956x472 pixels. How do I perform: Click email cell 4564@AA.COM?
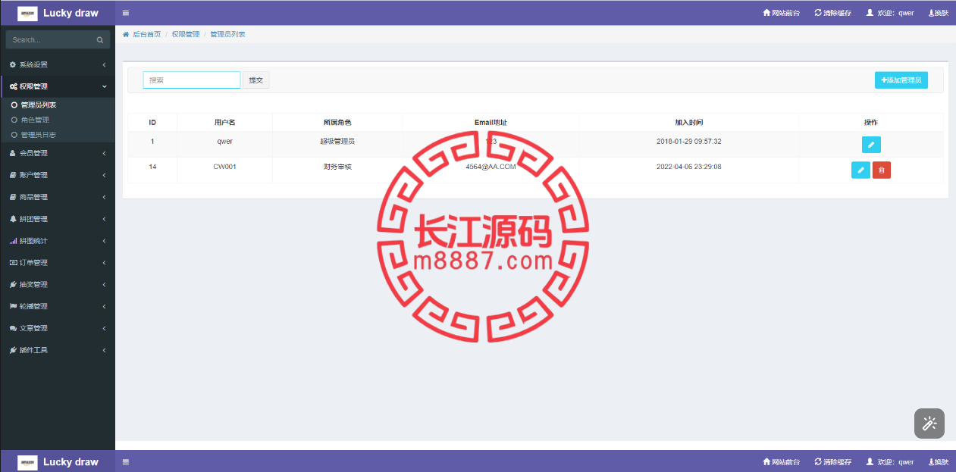point(491,167)
